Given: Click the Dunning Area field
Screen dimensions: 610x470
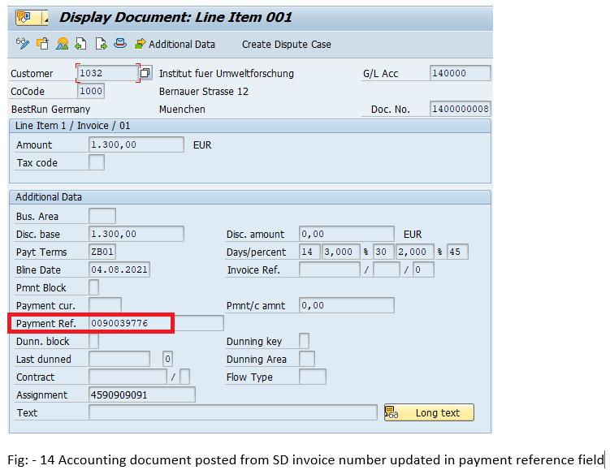Looking at the screenshot, I should pyautogui.click(x=307, y=360).
